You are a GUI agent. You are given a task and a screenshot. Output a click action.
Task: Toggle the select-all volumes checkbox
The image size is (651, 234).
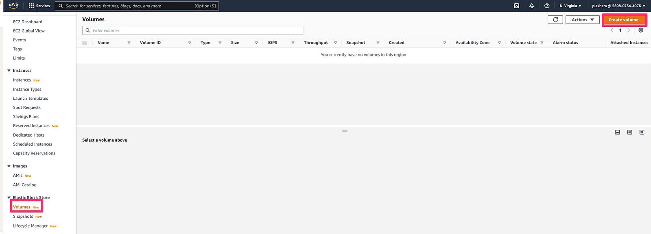tap(85, 43)
